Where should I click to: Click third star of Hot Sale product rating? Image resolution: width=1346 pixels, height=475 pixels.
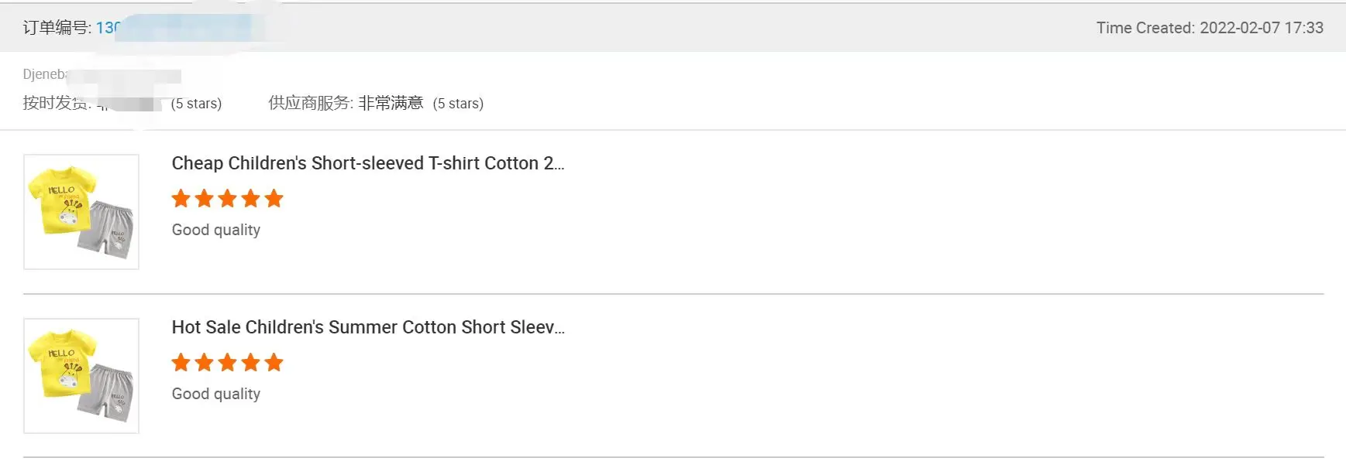point(228,363)
